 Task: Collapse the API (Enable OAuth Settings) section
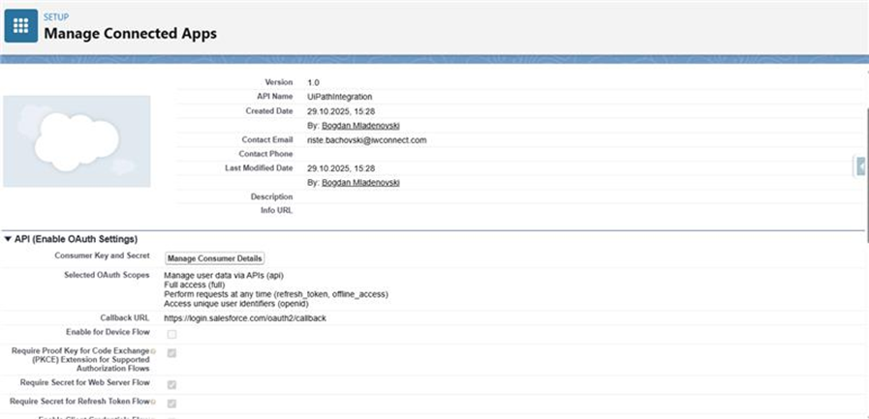pyautogui.click(x=8, y=239)
